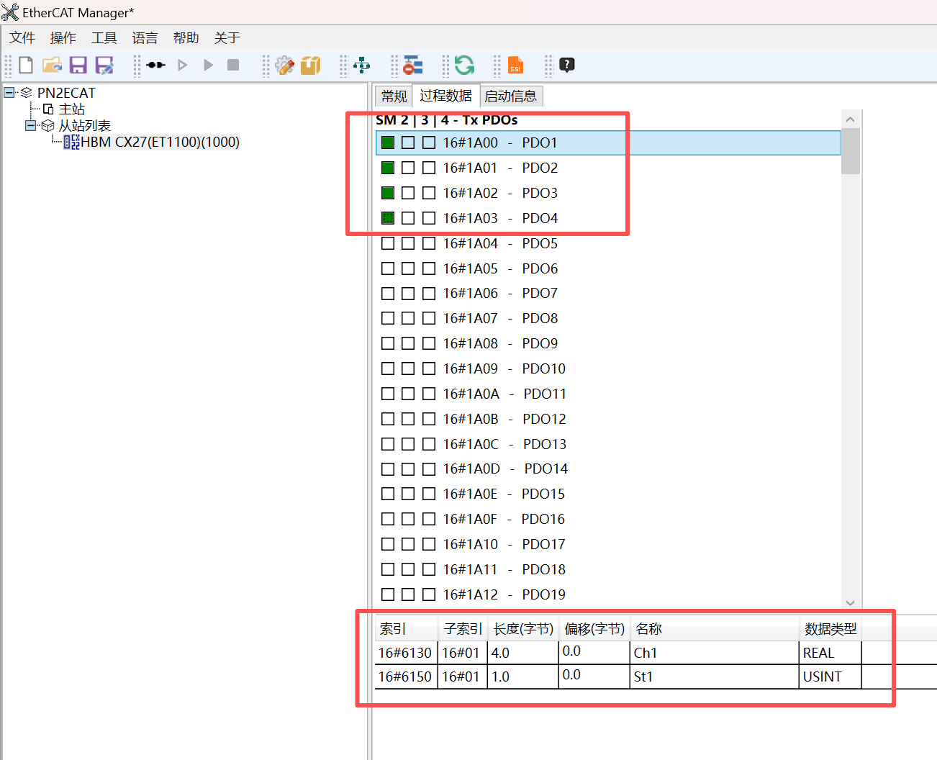Select the 16#6150 index cell

pyautogui.click(x=406, y=677)
